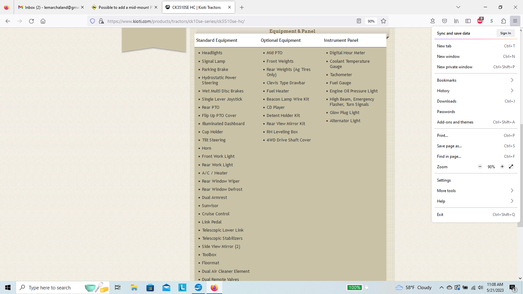This screenshot has width=523, height=294.
Task: Open a new tab with plus
Action: [242, 7]
